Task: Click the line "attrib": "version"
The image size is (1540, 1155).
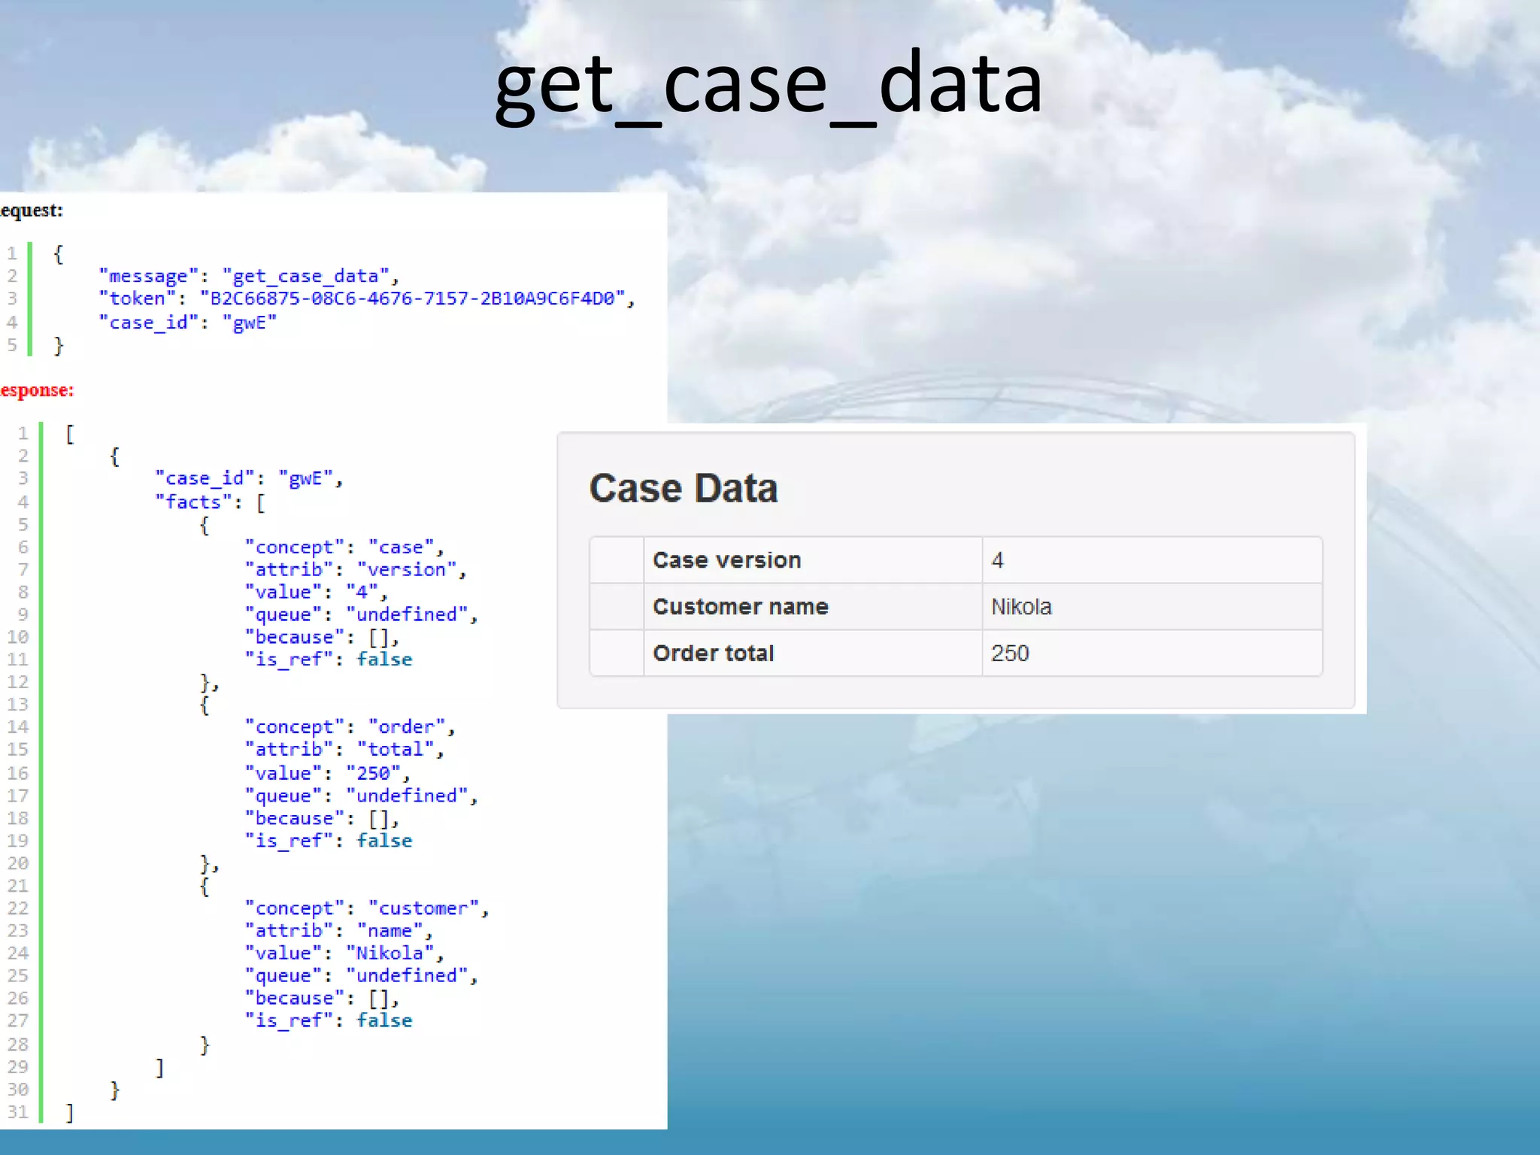Action: 356,570
